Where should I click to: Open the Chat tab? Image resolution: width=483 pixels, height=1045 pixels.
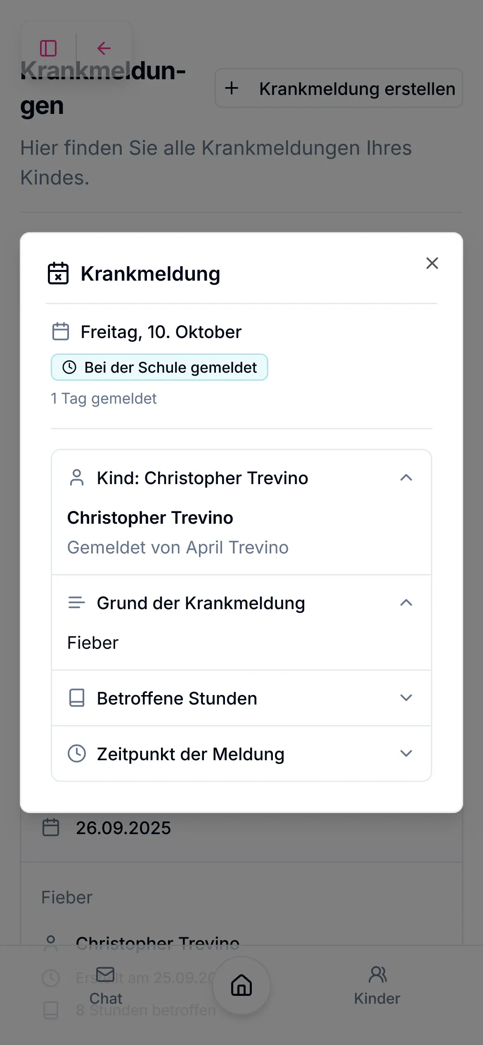[106, 986]
